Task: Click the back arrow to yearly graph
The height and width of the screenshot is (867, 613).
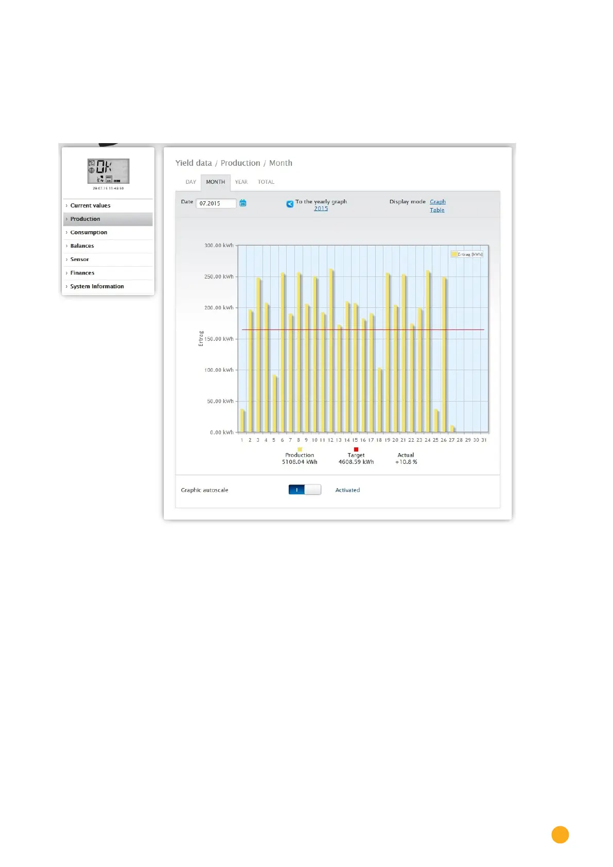Action: pyautogui.click(x=290, y=204)
